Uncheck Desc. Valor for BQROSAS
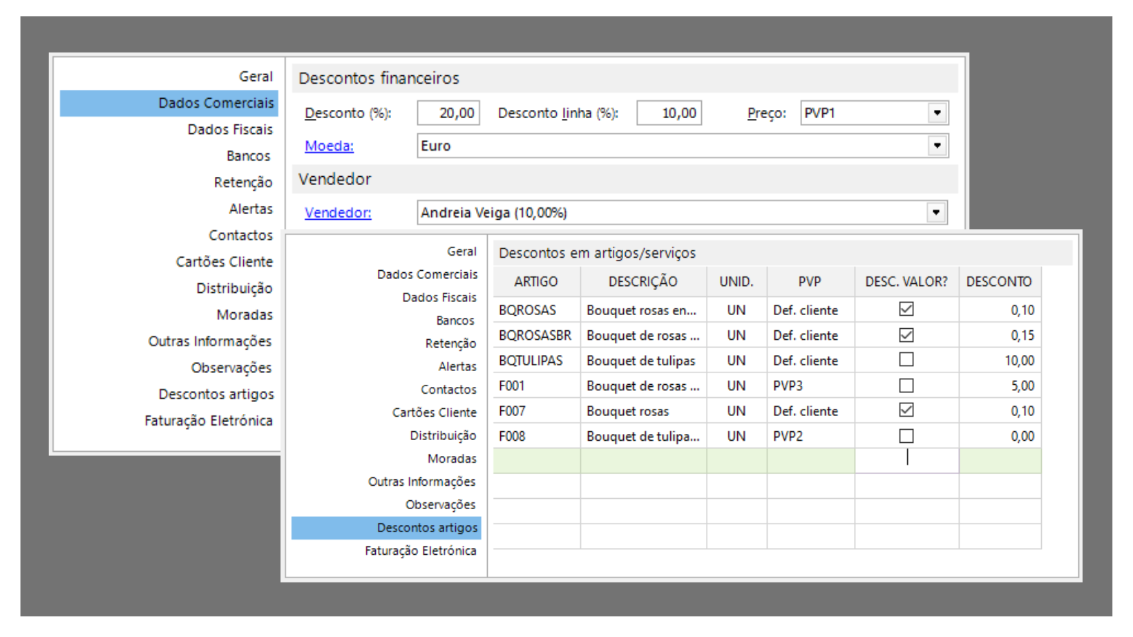 [x=906, y=310]
